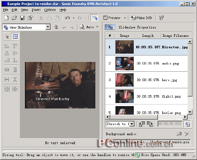Click the Center Vertically align icon

[x=15, y=53]
